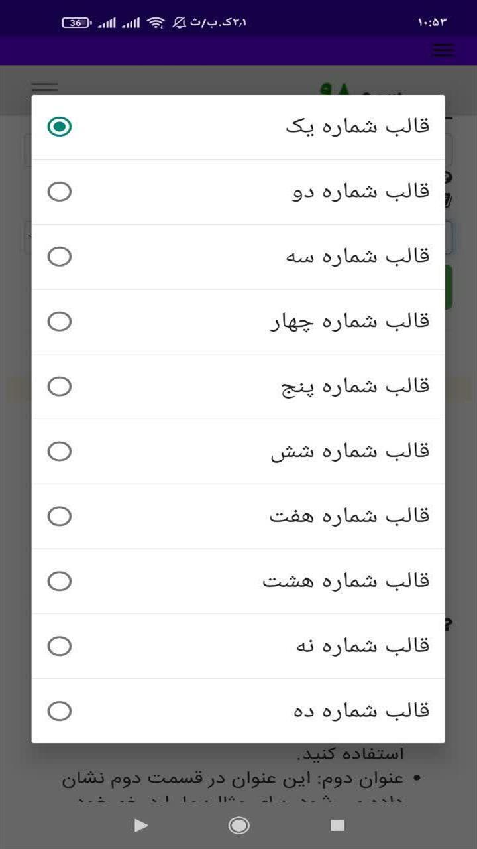Select the قالب شماره ده list entry

click(x=238, y=711)
